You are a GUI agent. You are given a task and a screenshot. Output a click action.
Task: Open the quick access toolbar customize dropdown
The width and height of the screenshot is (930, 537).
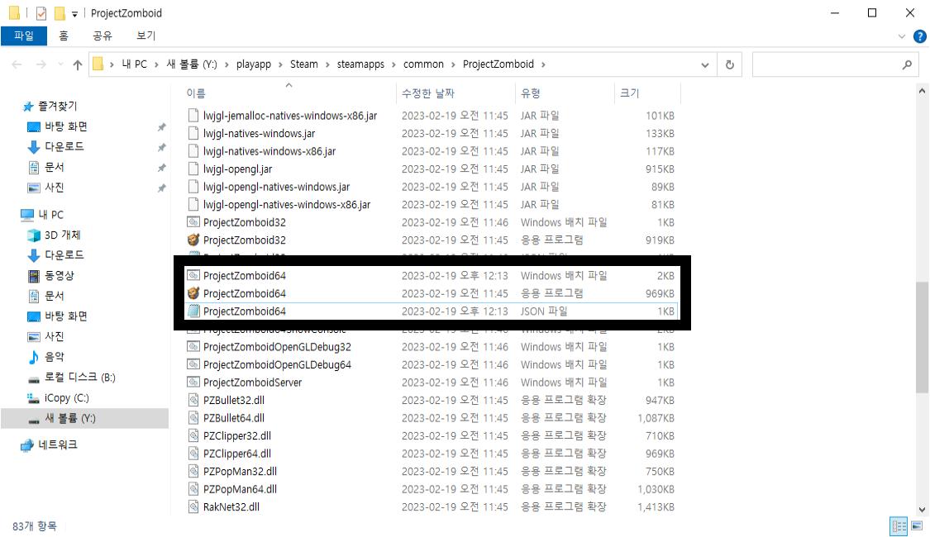[x=74, y=14]
